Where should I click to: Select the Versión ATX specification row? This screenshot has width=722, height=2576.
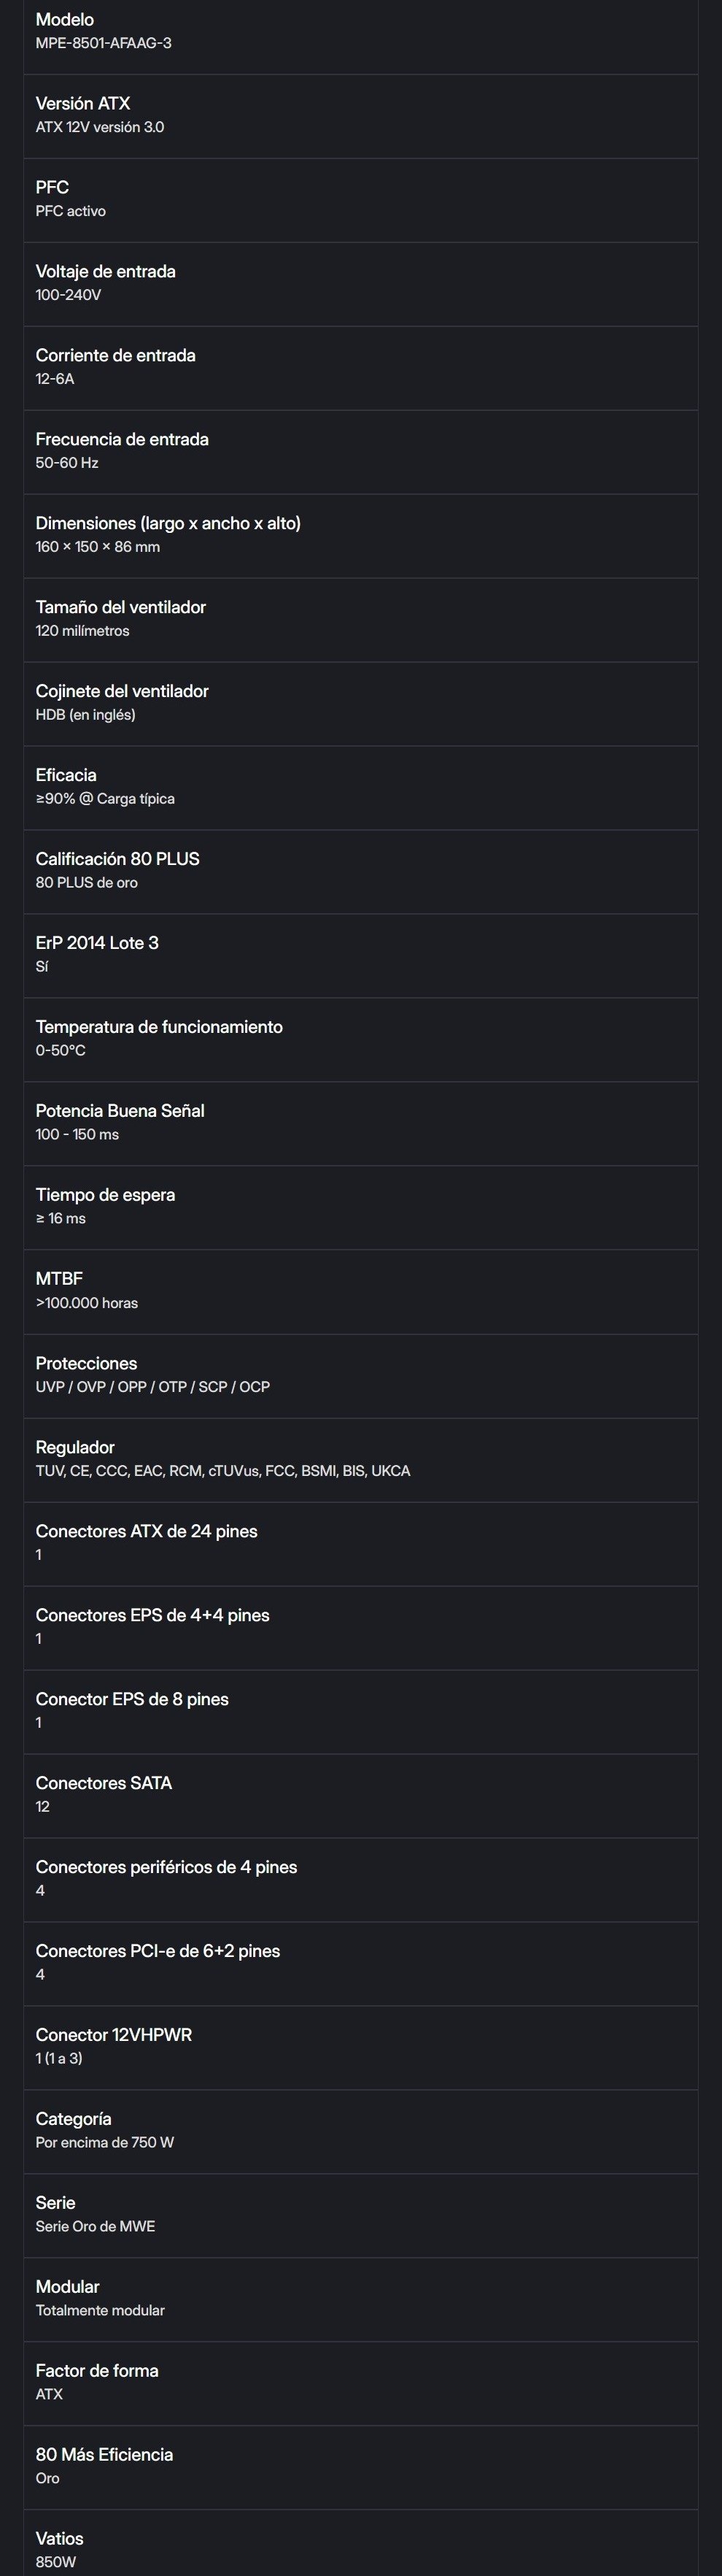tap(360, 116)
